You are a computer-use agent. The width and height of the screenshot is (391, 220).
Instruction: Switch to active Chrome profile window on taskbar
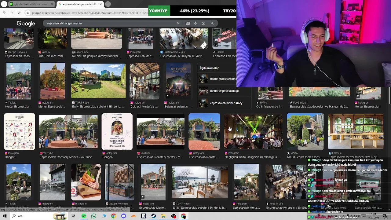click(184, 216)
